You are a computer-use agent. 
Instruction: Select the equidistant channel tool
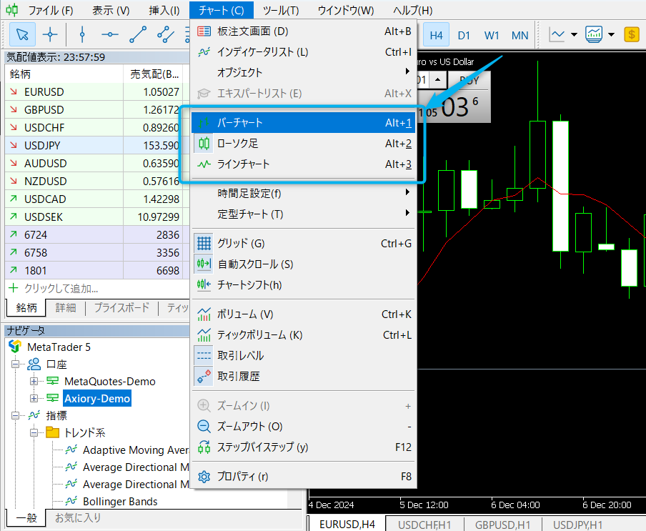pos(166,34)
